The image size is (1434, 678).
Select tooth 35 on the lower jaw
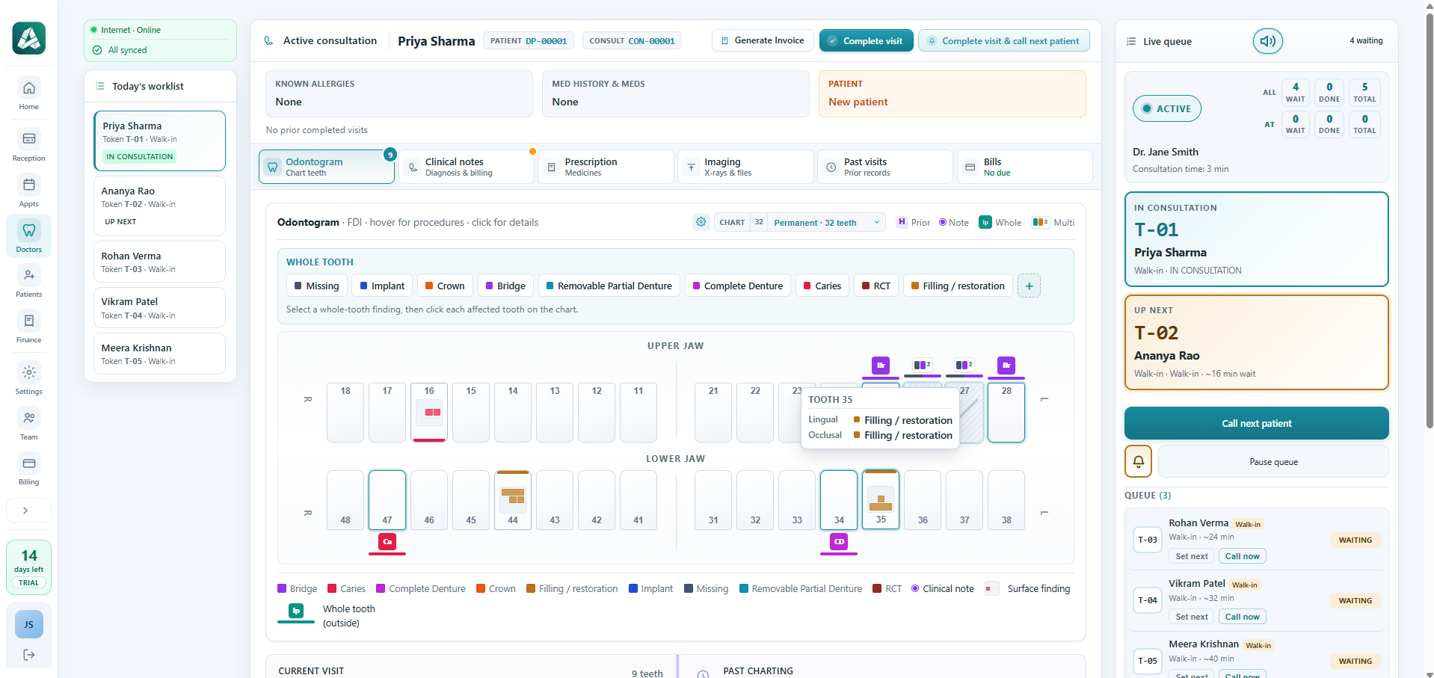coord(881,500)
